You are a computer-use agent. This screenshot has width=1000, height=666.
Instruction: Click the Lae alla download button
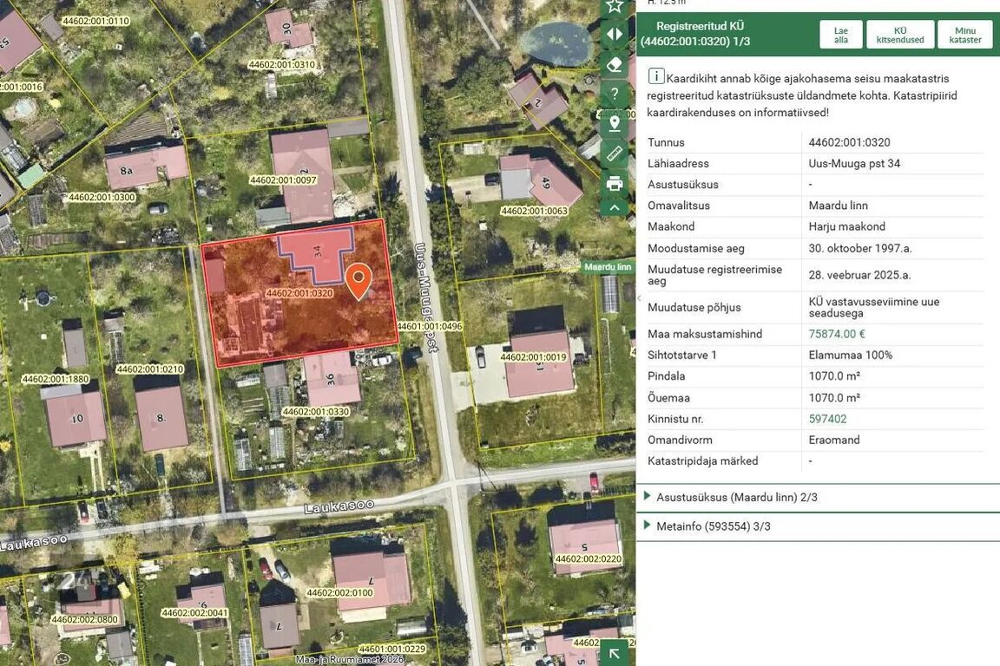(x=841, y=35)
